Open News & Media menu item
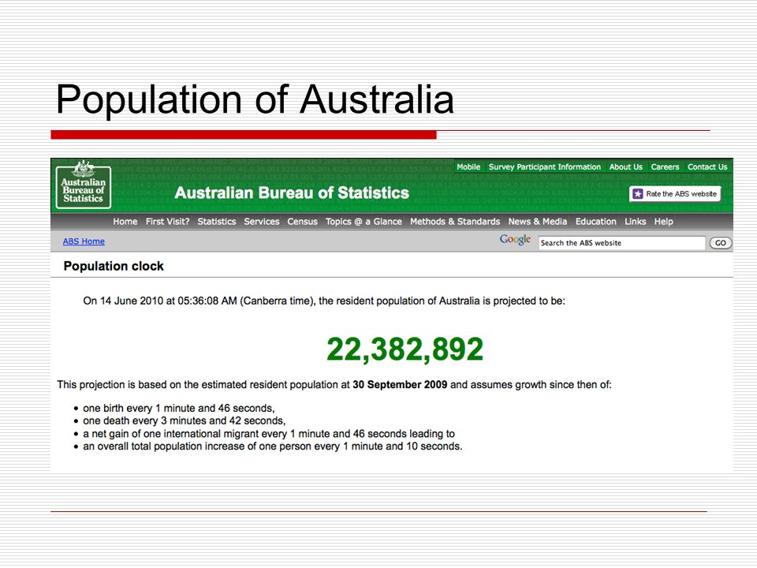This screenshot has height=568, width=757. pos(537,221)
